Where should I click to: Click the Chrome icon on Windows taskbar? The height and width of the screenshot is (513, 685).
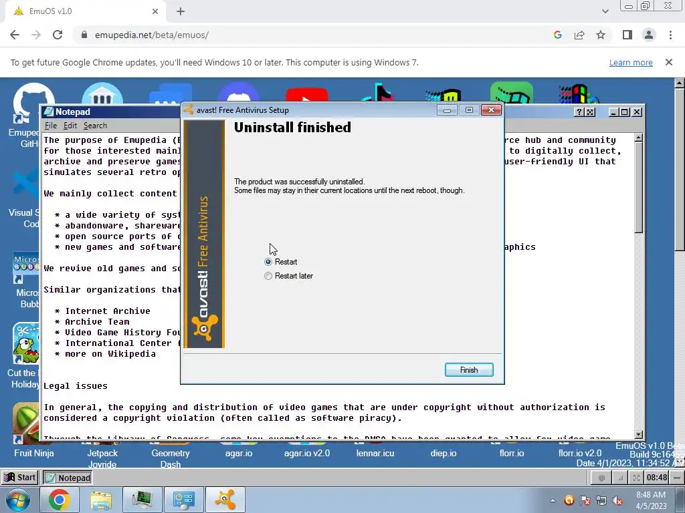click(60, 500)
